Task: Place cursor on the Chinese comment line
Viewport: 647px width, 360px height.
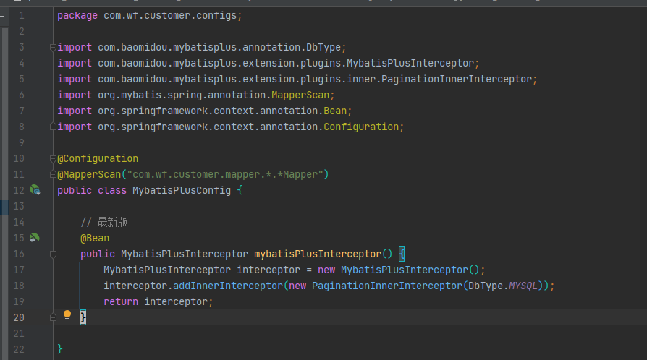Action: tap(104, 222)
